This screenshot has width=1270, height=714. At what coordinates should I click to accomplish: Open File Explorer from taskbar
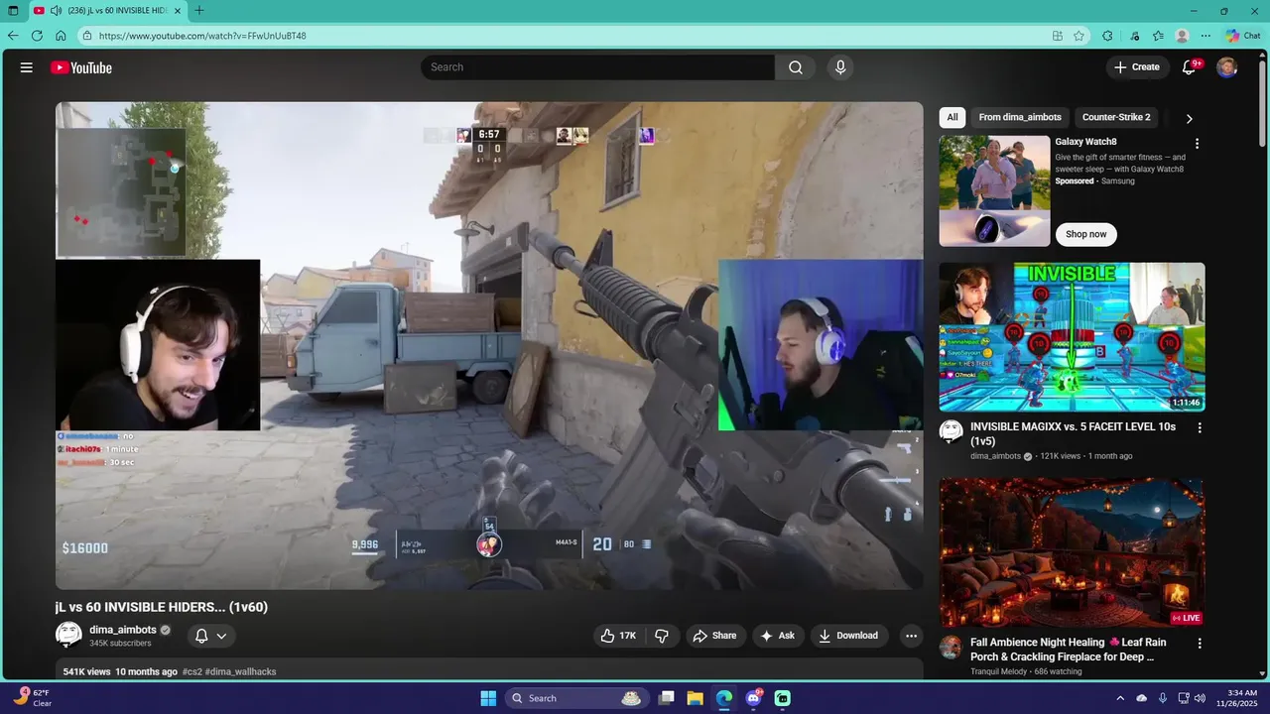[696, 698]
